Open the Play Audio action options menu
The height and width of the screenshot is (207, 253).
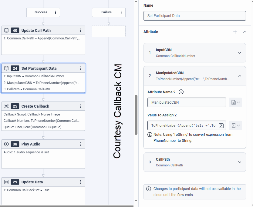click(81, 144)
